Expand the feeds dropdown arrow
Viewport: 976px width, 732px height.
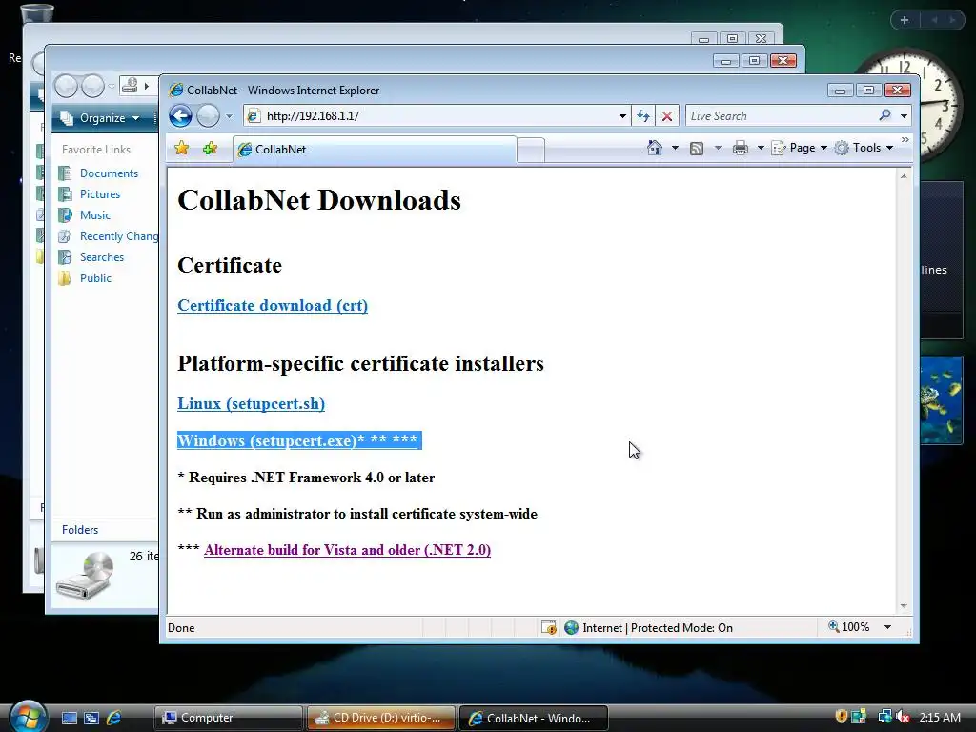click(x=718, y=148)
